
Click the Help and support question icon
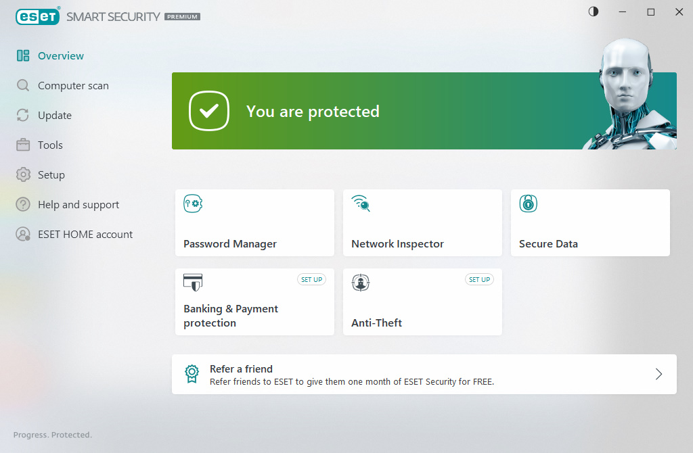23,204
